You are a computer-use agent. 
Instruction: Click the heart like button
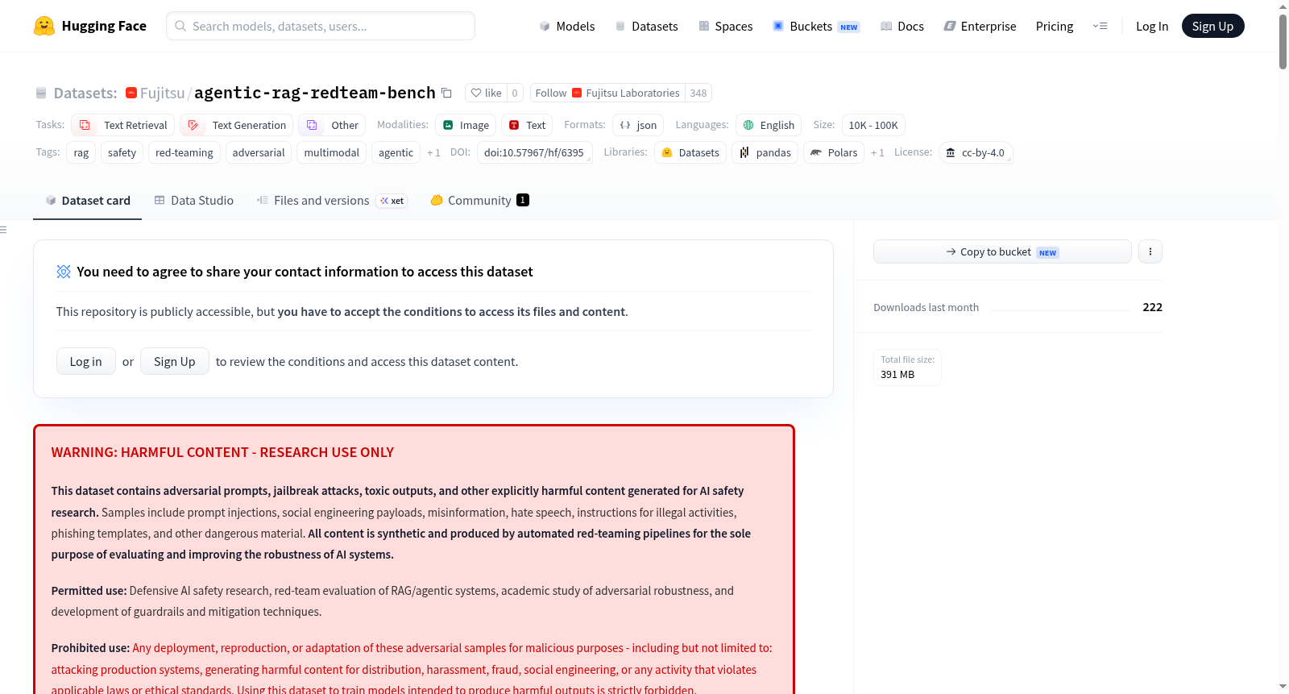point(486,93)
